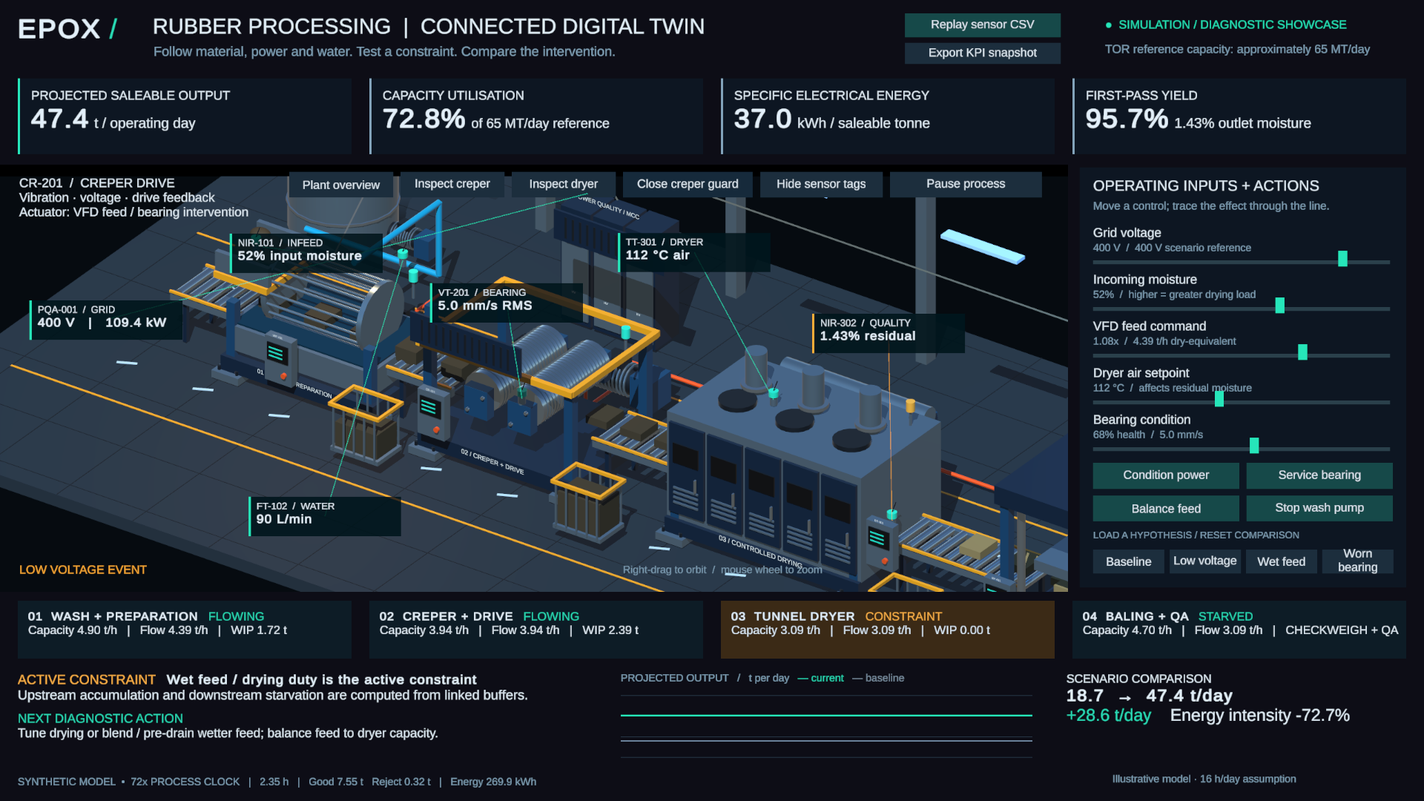Toggle Close creper guard
1424x801 pixels.
click(x=688, y=184)
